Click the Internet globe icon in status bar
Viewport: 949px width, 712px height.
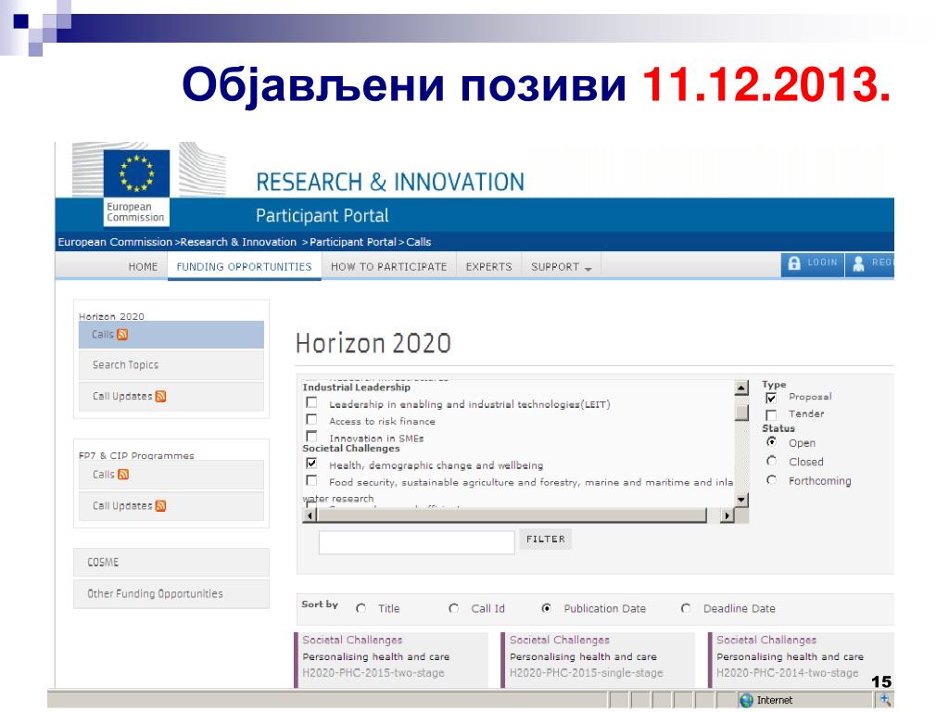click(747, 700)
